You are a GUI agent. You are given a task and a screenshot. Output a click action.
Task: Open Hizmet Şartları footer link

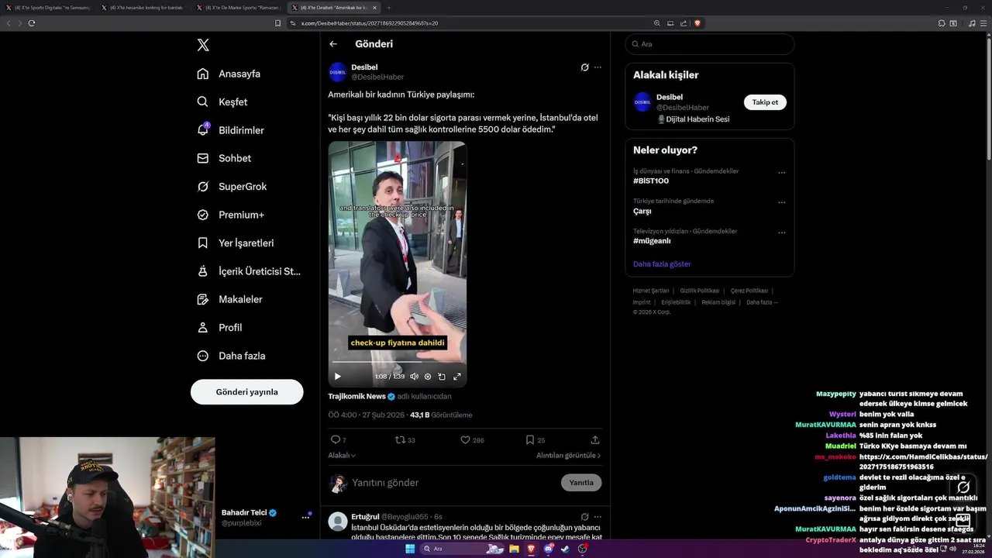pyautogui.click(x=651, y=291)
